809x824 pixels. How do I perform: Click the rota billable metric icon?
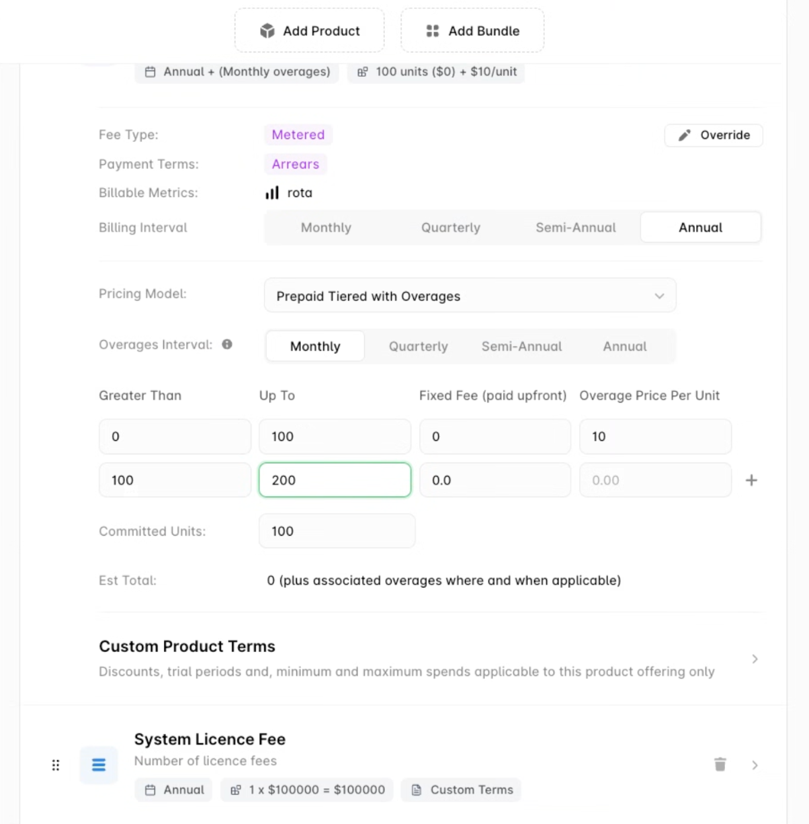(272, 193)
